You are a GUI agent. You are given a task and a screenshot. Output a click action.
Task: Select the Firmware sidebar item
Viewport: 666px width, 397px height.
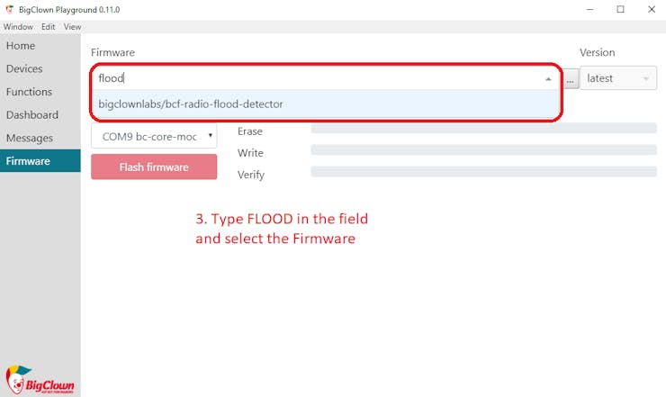[28, 161]
